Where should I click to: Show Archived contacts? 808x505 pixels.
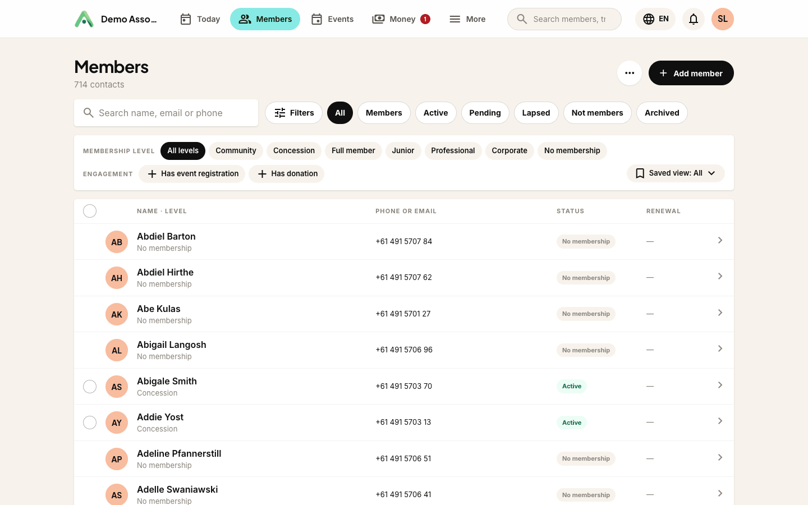click(662, 113)
